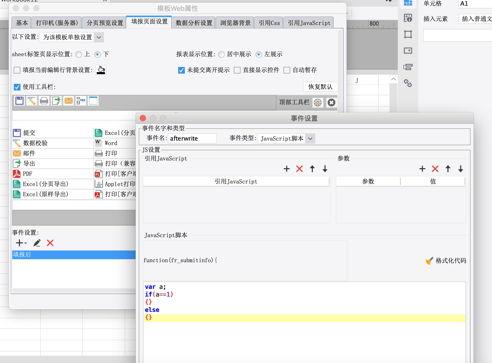Open condition attributes icon in right sidebar
Screen dimensions: 492x363
pyautogui.click(x=408, y=67)
